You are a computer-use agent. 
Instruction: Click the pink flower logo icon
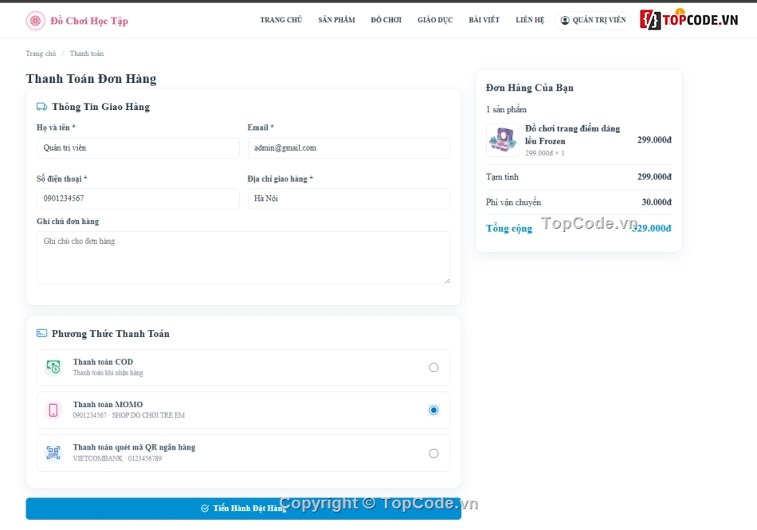point(35,21)
